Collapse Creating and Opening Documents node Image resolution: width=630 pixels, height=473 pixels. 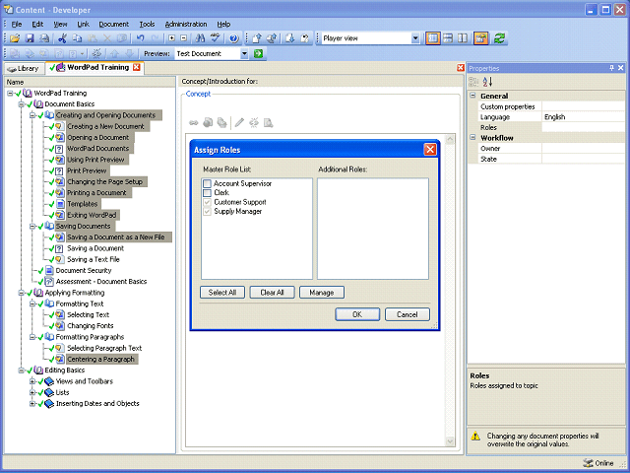32,115
